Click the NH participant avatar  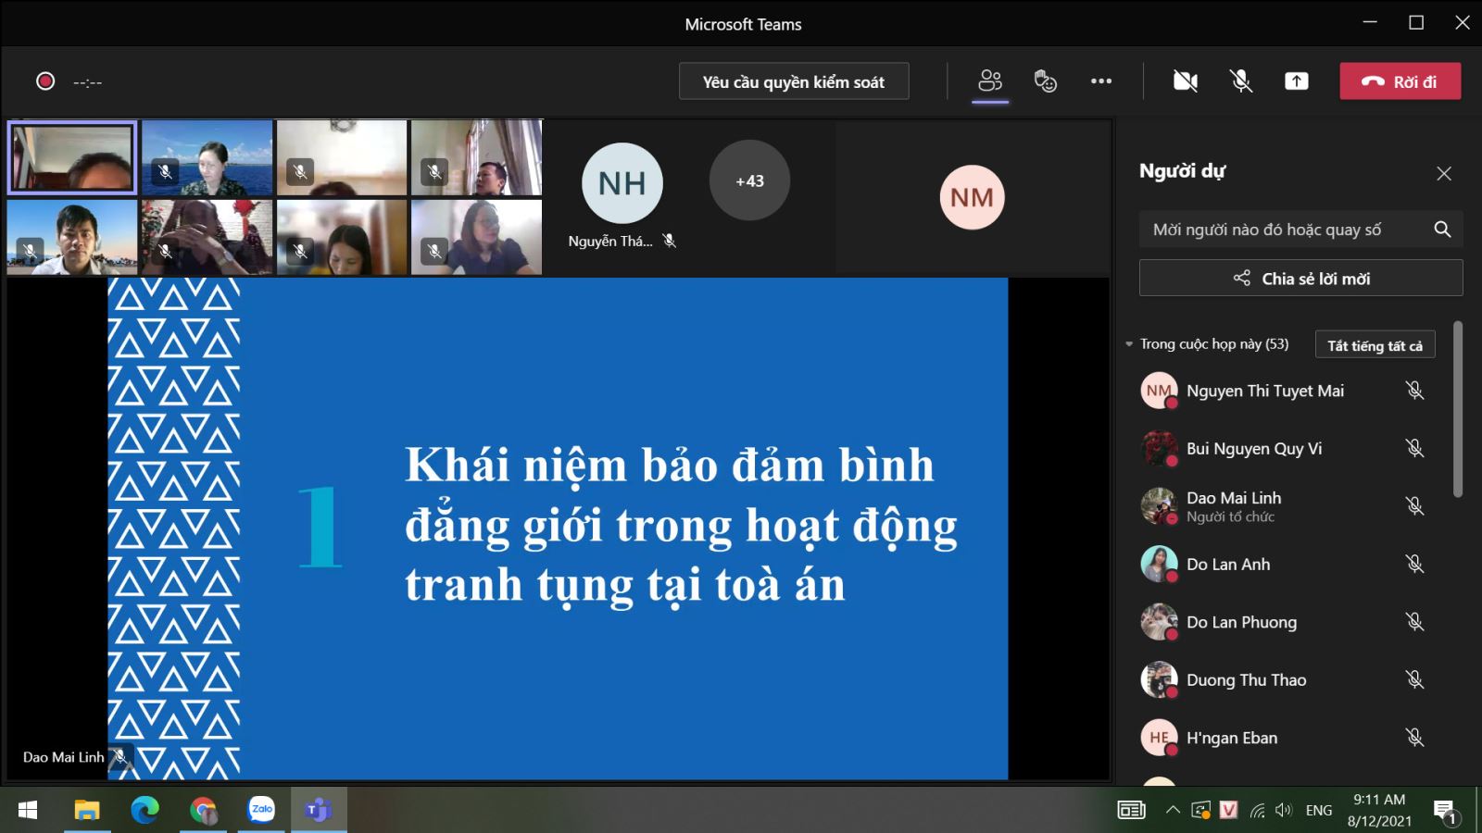pyautogui.click(x=622, y=183)
